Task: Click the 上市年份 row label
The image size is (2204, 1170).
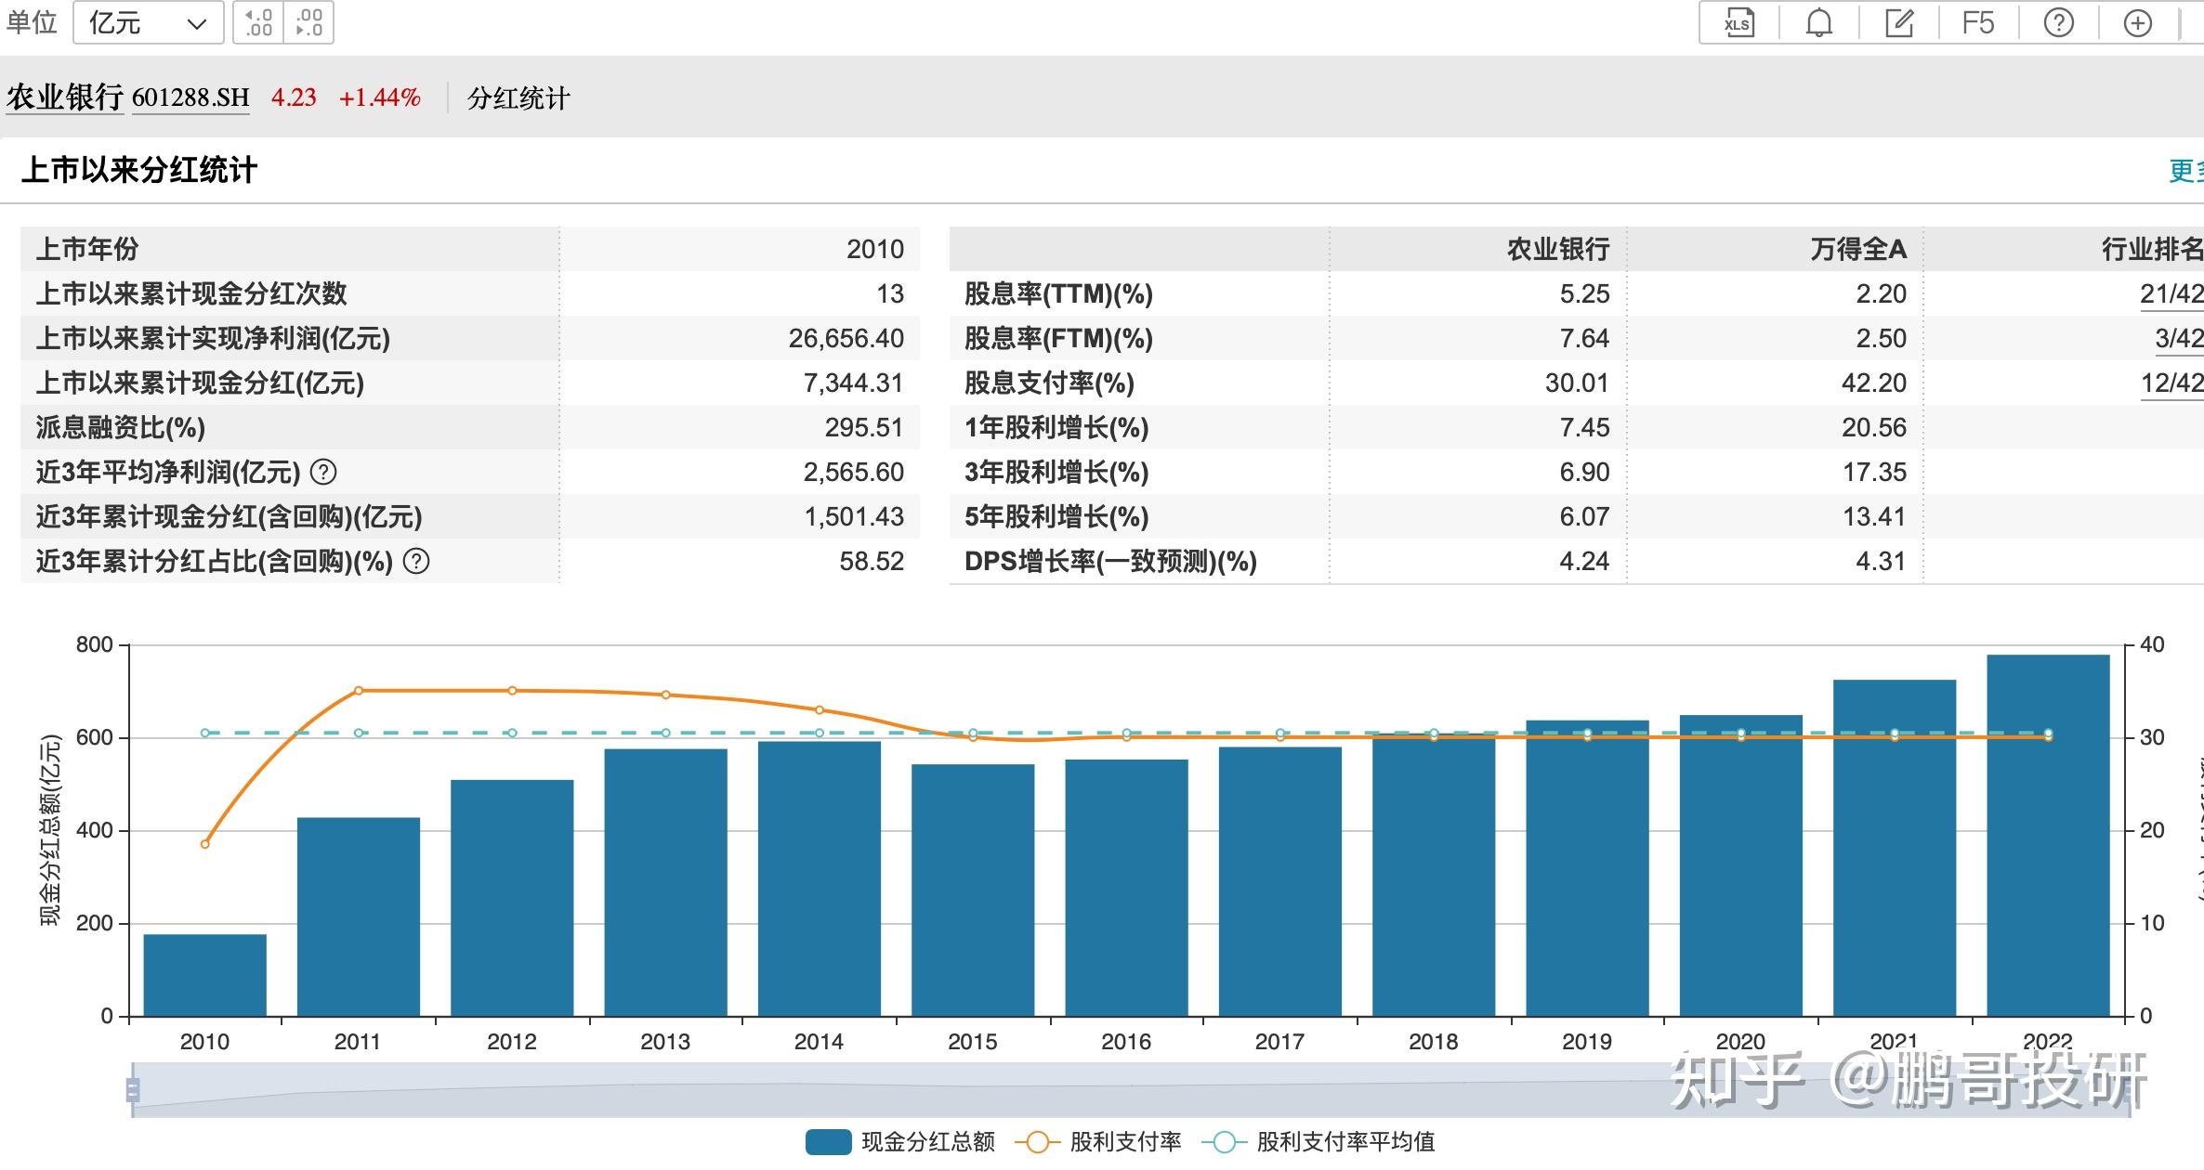Action: click(87, 249)
